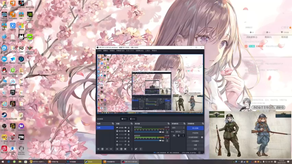Open the Tools menu in OBS

coord(147,51)
